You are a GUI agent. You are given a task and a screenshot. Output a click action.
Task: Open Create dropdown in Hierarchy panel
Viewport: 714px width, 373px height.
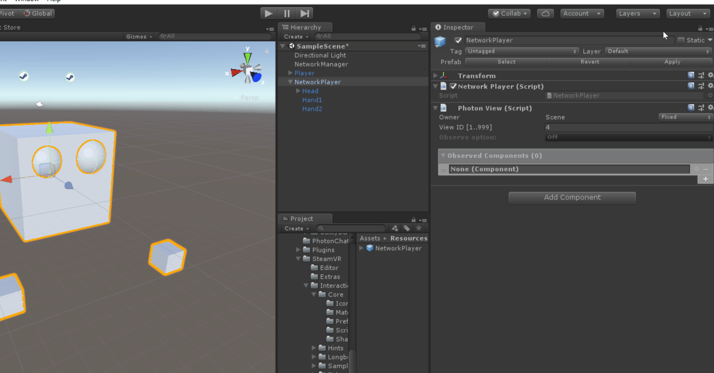pyautogui.click(x=296, y=37)
